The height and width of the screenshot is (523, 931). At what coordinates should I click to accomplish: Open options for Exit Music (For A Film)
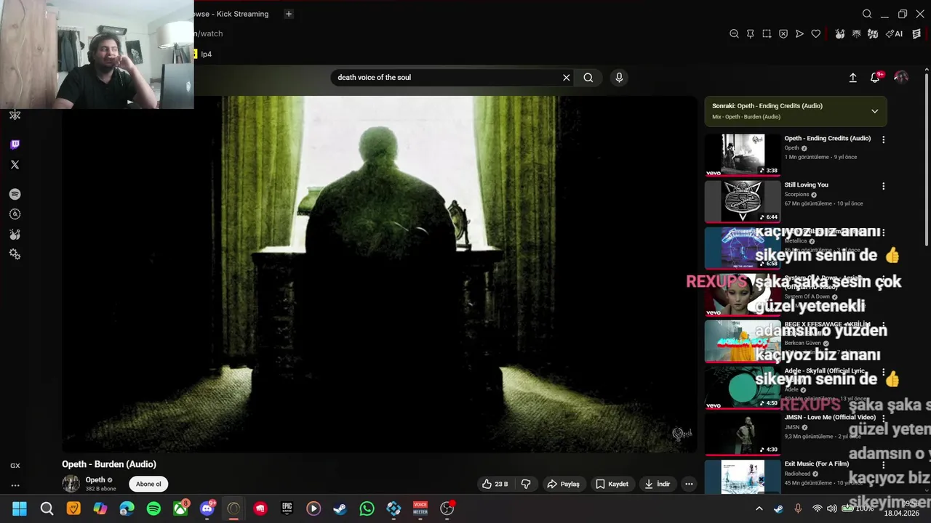coord(884,465)
